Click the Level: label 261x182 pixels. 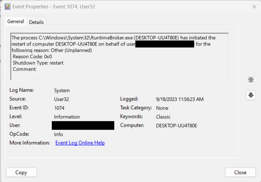[16, 116]
